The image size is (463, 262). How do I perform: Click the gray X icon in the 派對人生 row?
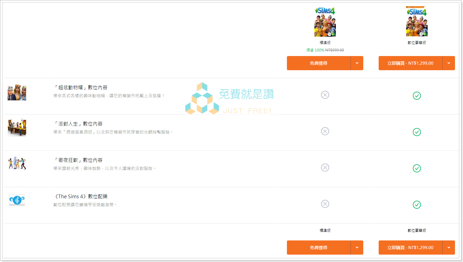tap(325, 131)
